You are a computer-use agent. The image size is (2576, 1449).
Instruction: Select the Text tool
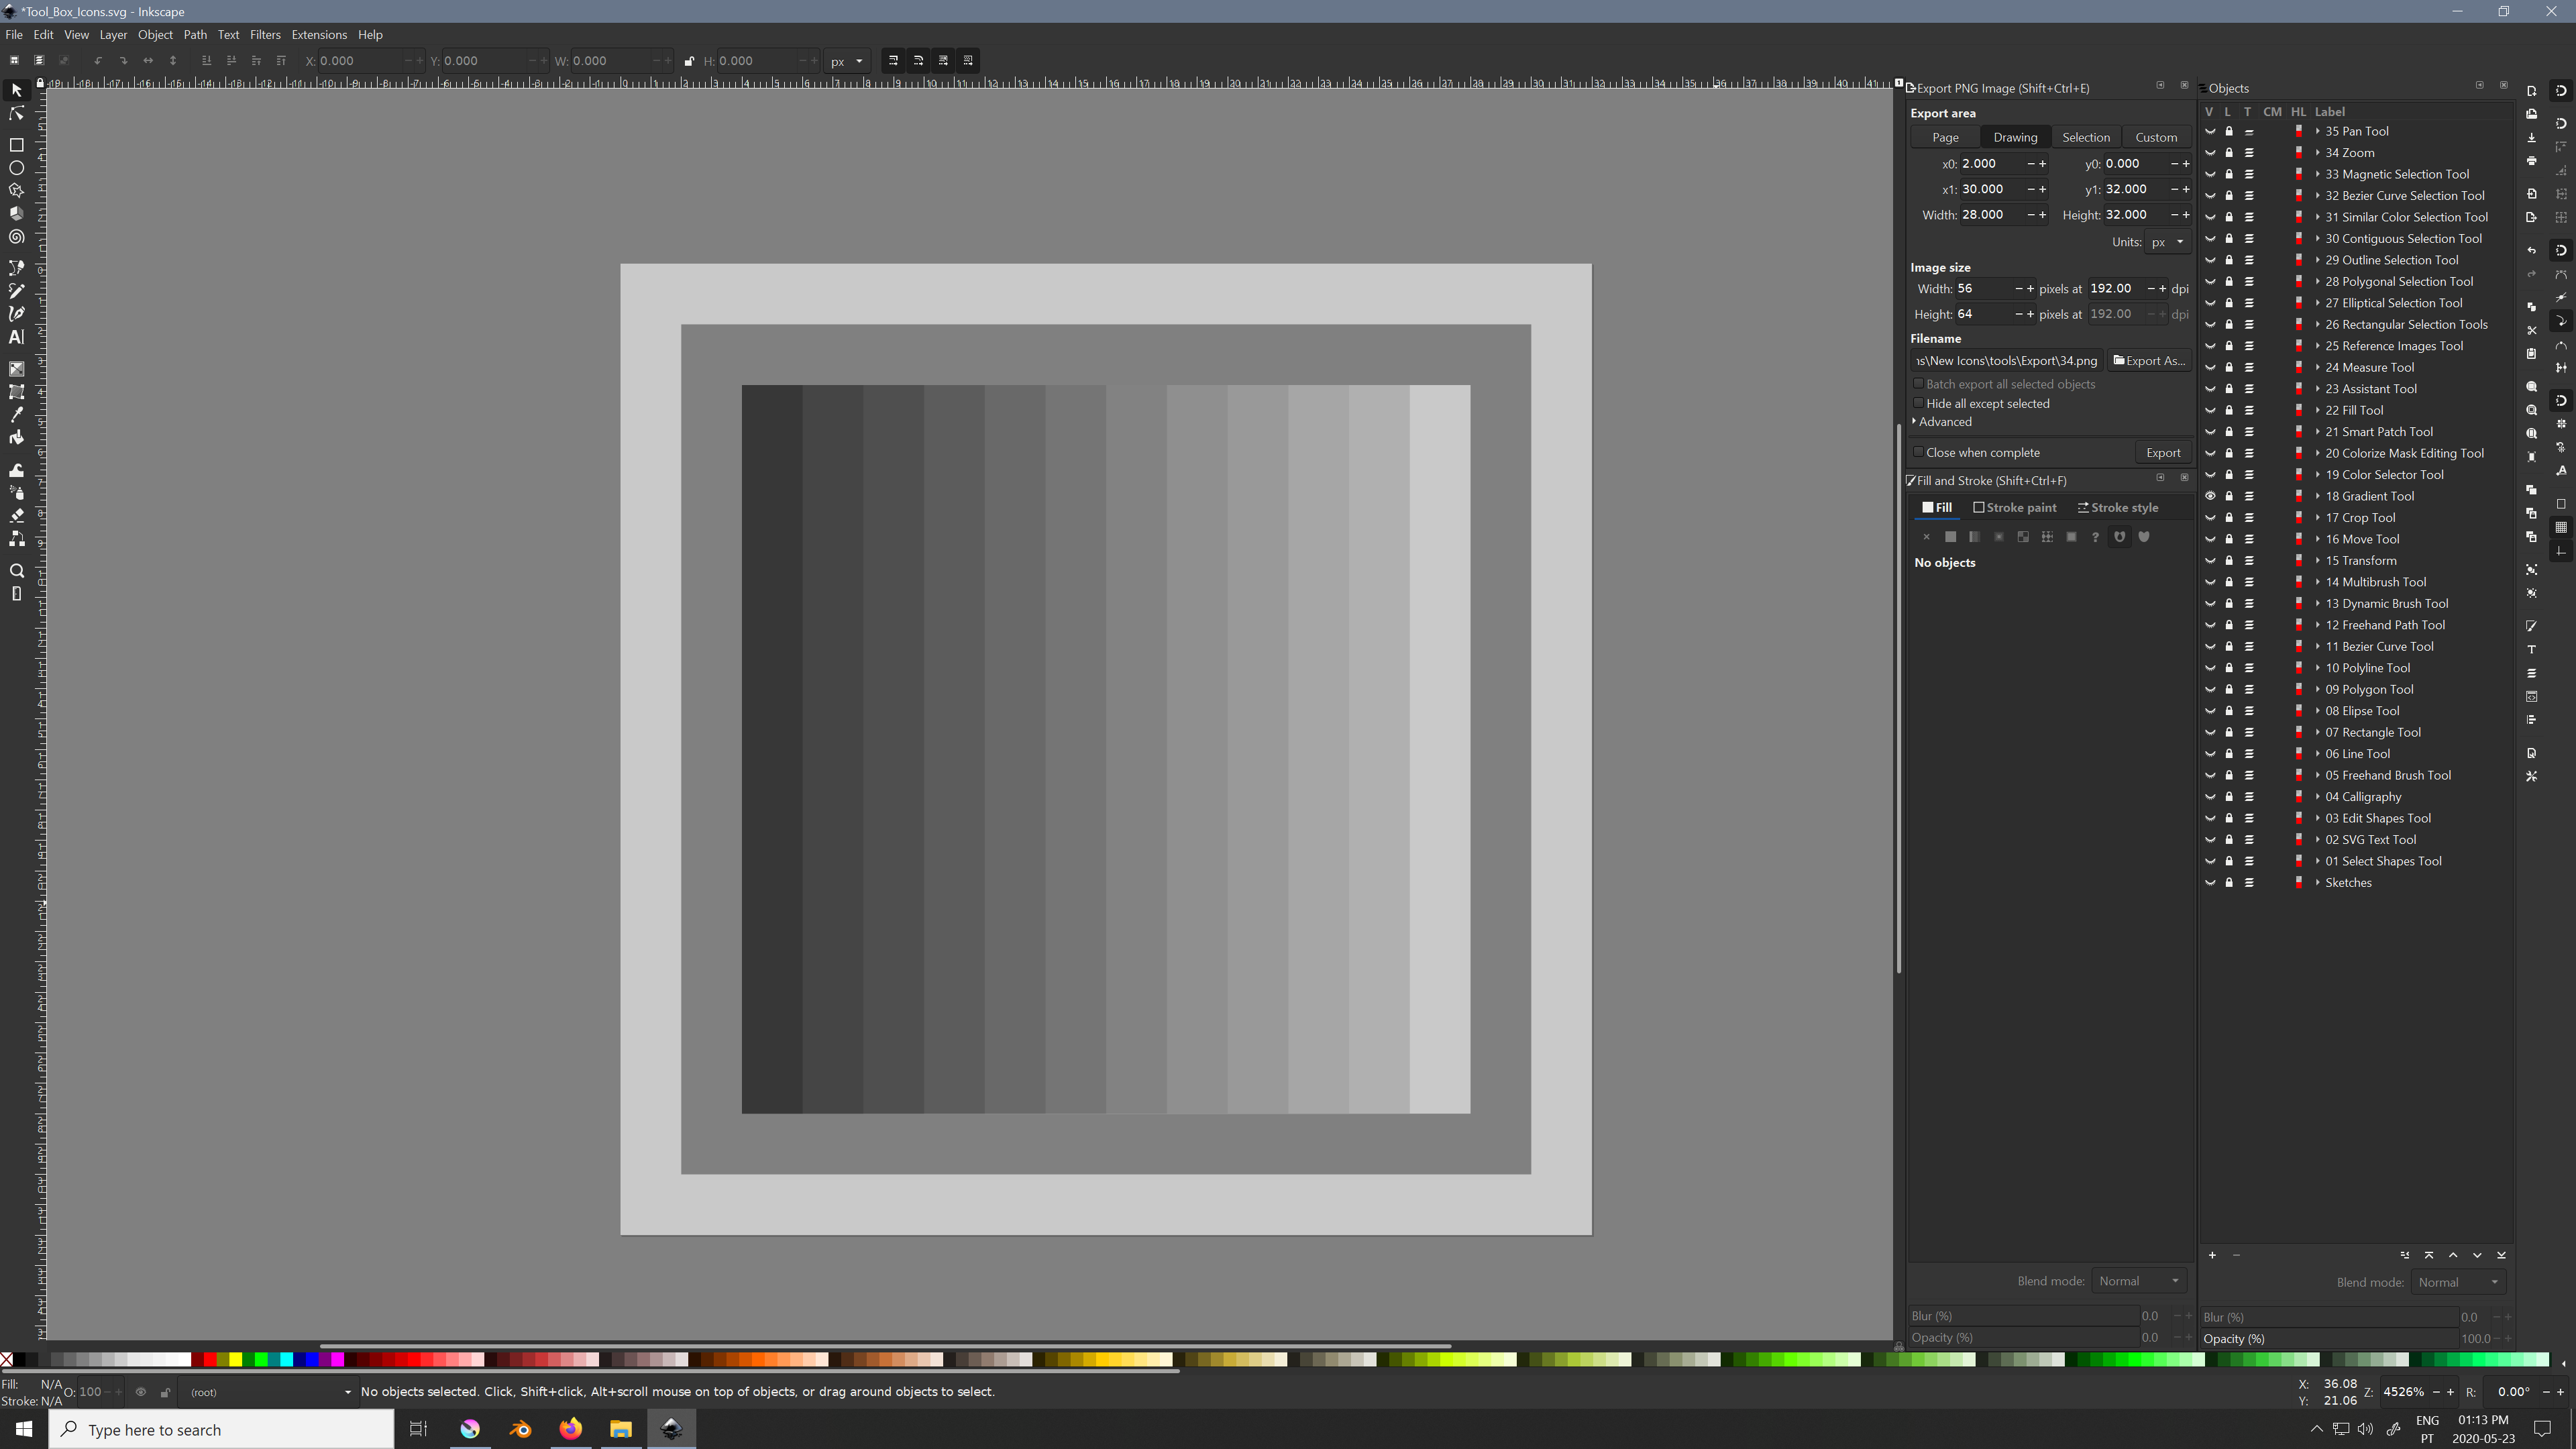click(x=16, y=338)
